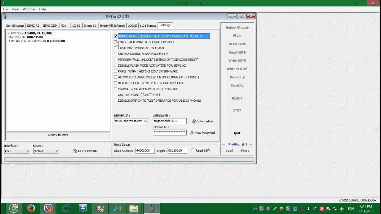The height and width of the screenshot is (214, 381).
Task: Open the Empty Fill & Repair tab
Action: 113,26
